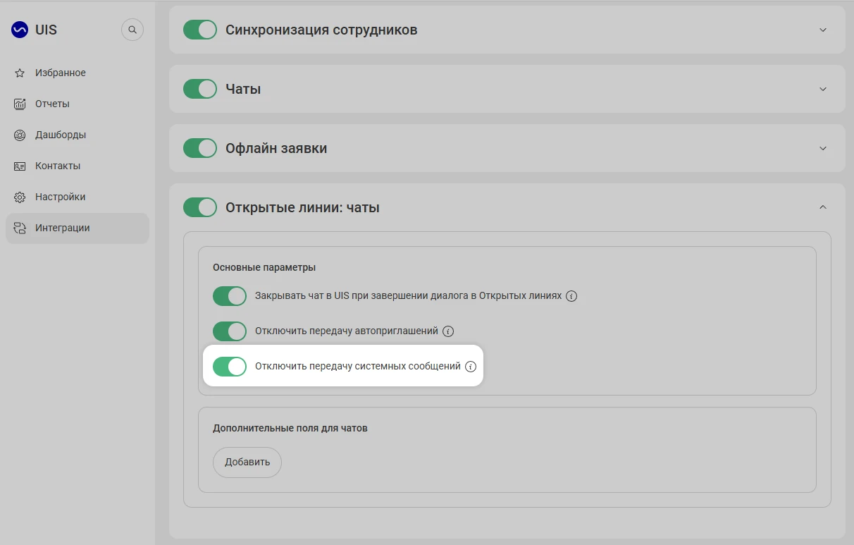
Task: Toggle Синхронизация сотрудников switch
Action: coord(200,30)
